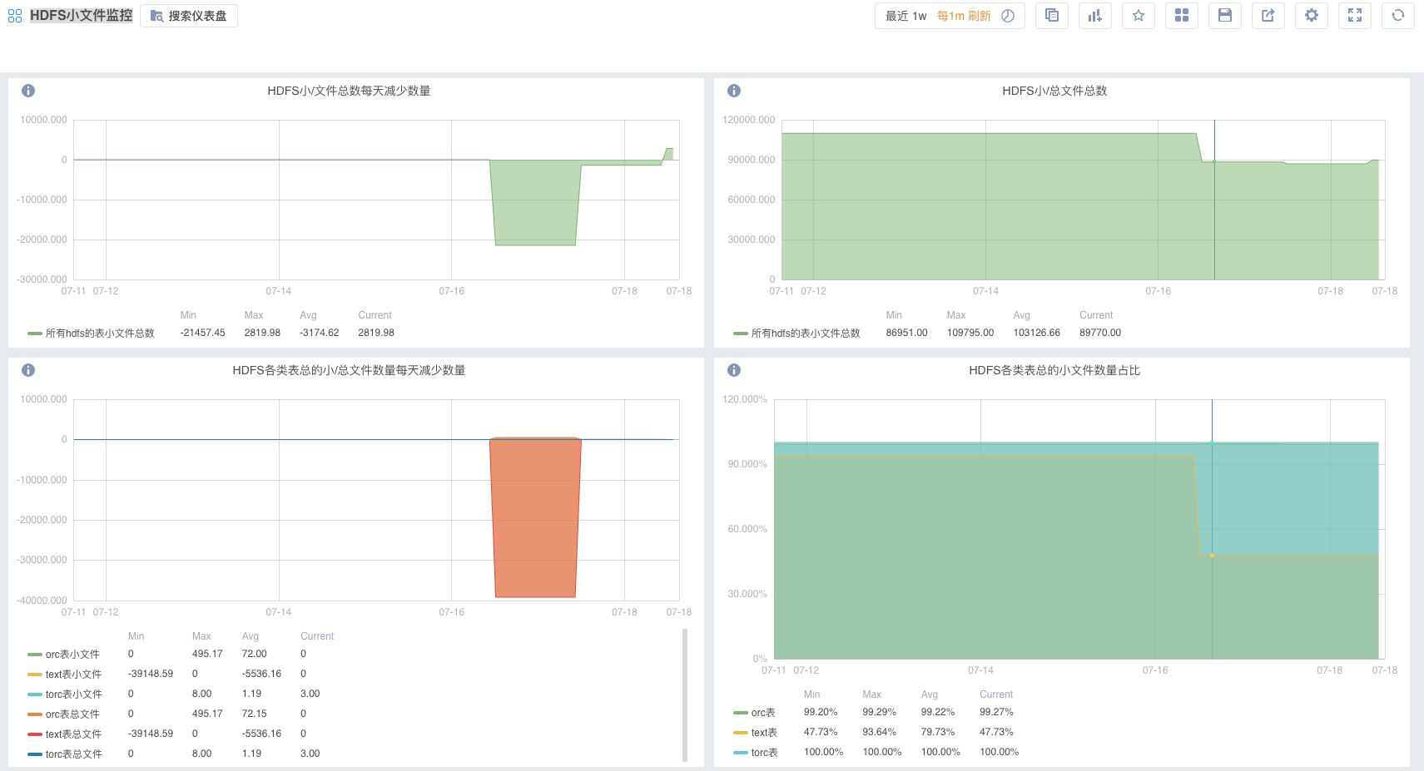Click the dashboard grid icon beside HDFS小文件监控
The image size is (1424, 771).
click(15, 15)
